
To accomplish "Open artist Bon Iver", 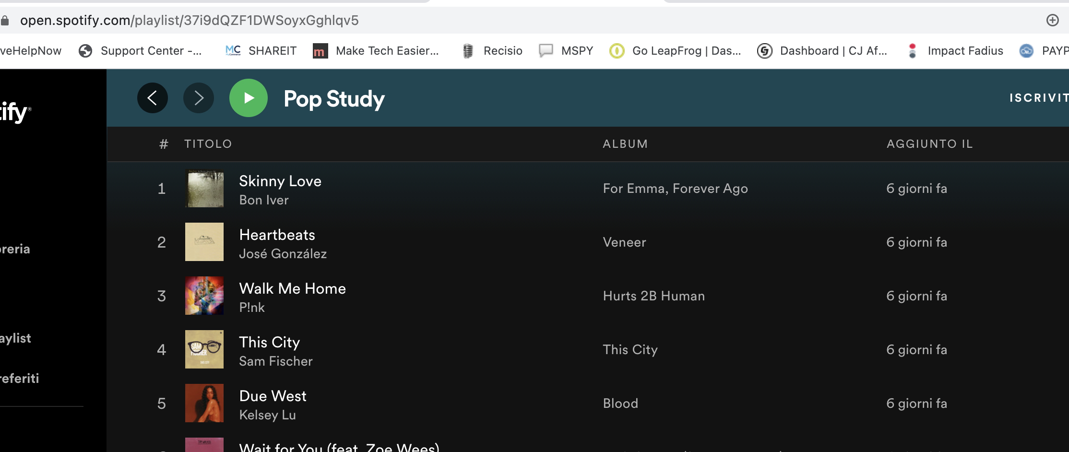I will 264,200.
